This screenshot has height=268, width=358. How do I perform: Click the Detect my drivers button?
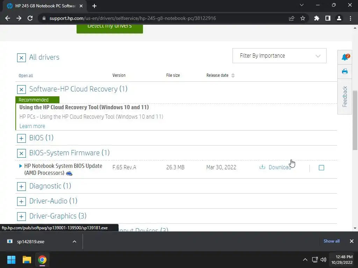coord(109,29)
